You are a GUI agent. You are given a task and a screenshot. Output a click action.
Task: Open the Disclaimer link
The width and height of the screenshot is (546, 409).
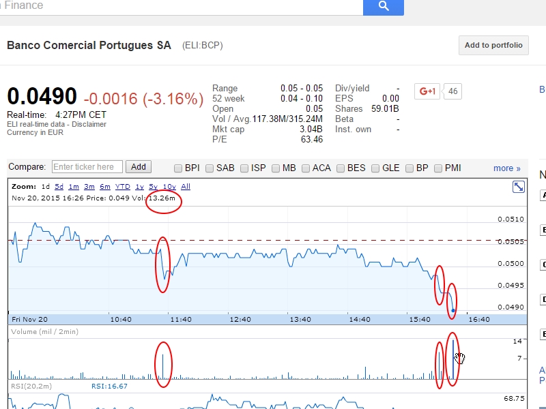coord(89,124)
